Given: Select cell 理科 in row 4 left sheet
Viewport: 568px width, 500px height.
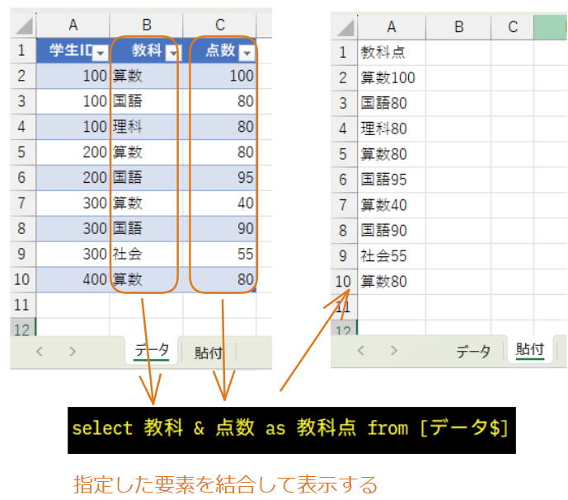Looking at the screenshot, I should 147,127.
